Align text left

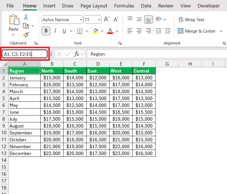130,31
